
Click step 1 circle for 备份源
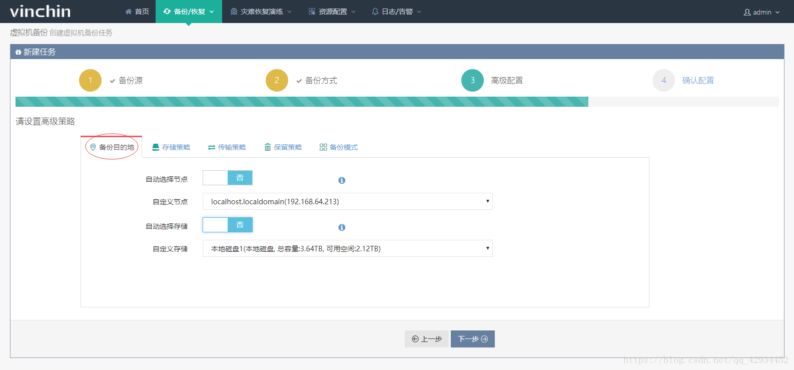click(90, 80)
